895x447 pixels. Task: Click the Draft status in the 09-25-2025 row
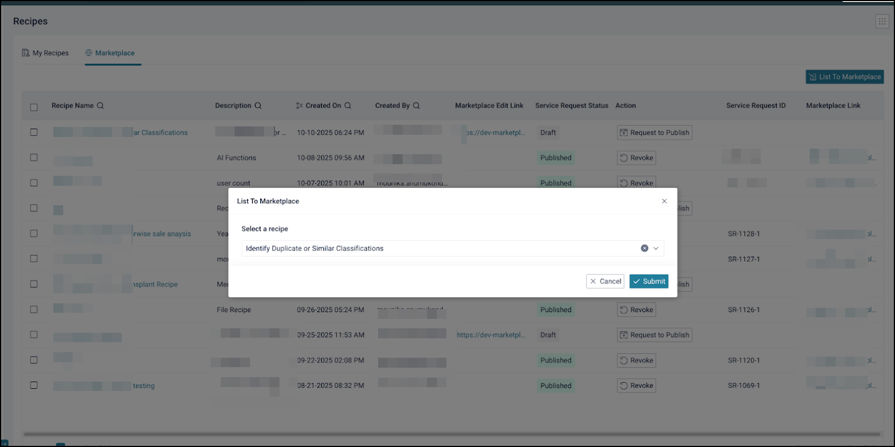coord(548,335)
